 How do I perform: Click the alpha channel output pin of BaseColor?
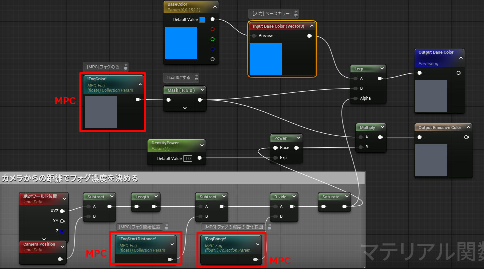pos(213,59)
